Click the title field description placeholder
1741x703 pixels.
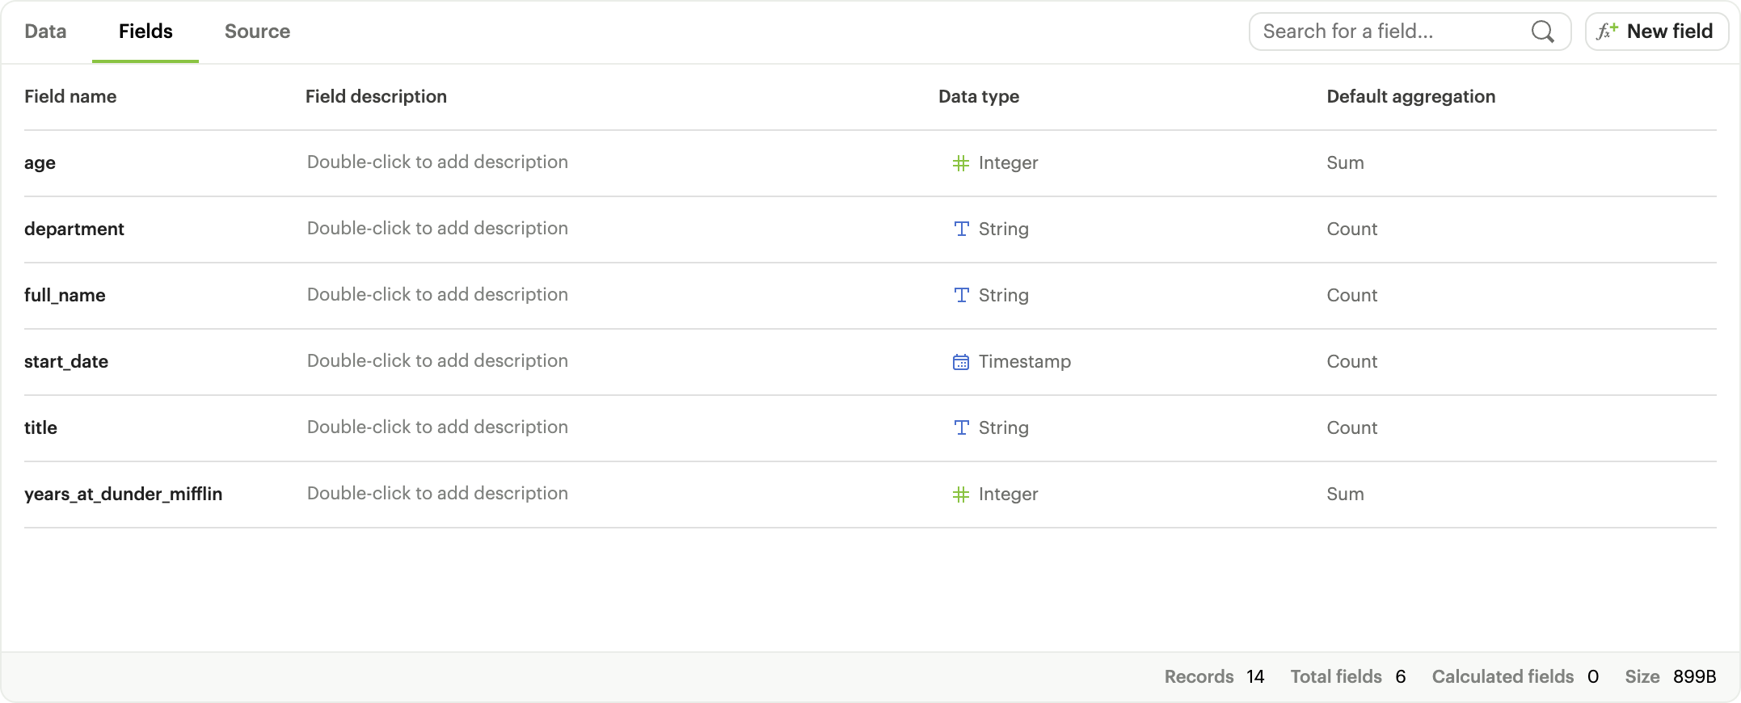pyautogui.click(x=437, y=427)
